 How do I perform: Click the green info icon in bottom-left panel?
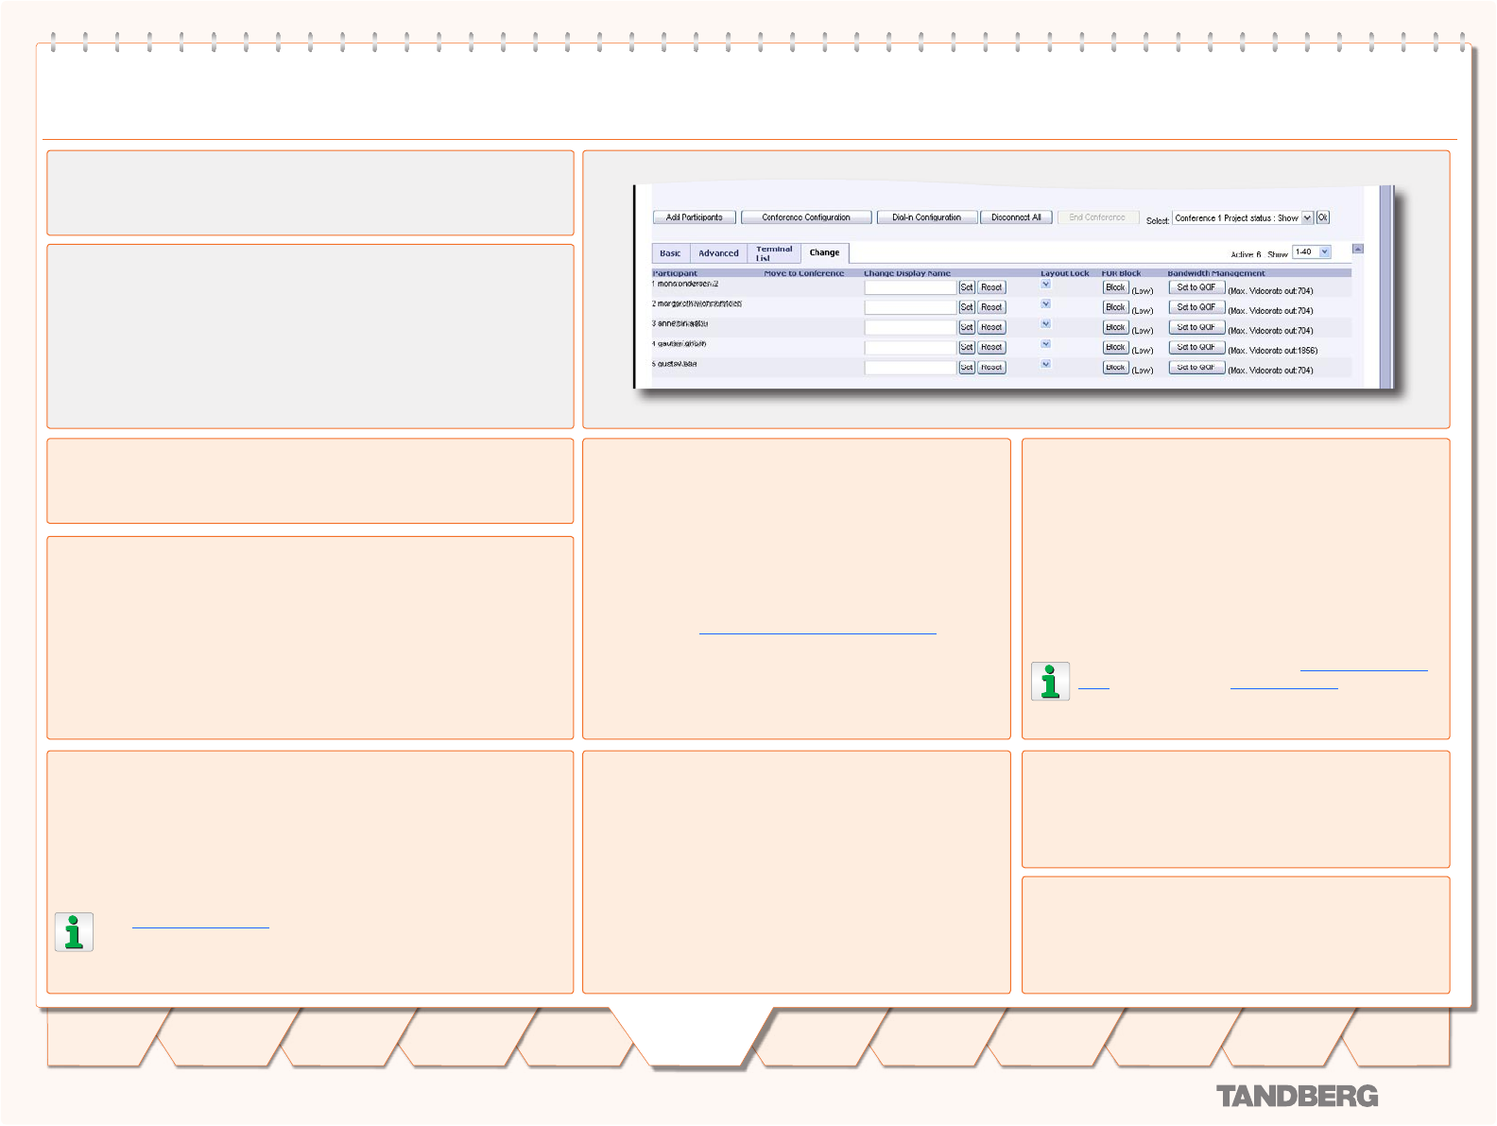click(x=74, y=932)
